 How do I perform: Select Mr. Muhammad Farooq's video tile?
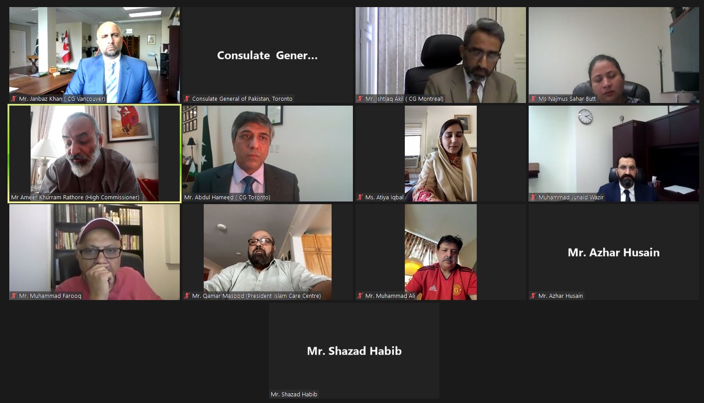click(x=95, y=252)
